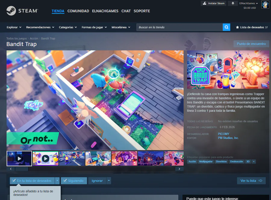
Task: Play the second trailer thumbnail
Action: [46, 158]
